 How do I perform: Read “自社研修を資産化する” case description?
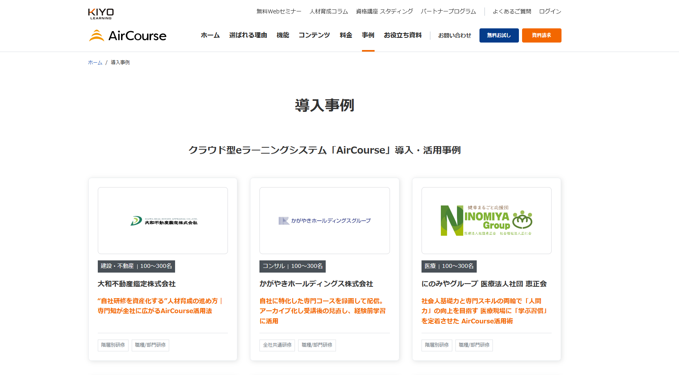161,306
